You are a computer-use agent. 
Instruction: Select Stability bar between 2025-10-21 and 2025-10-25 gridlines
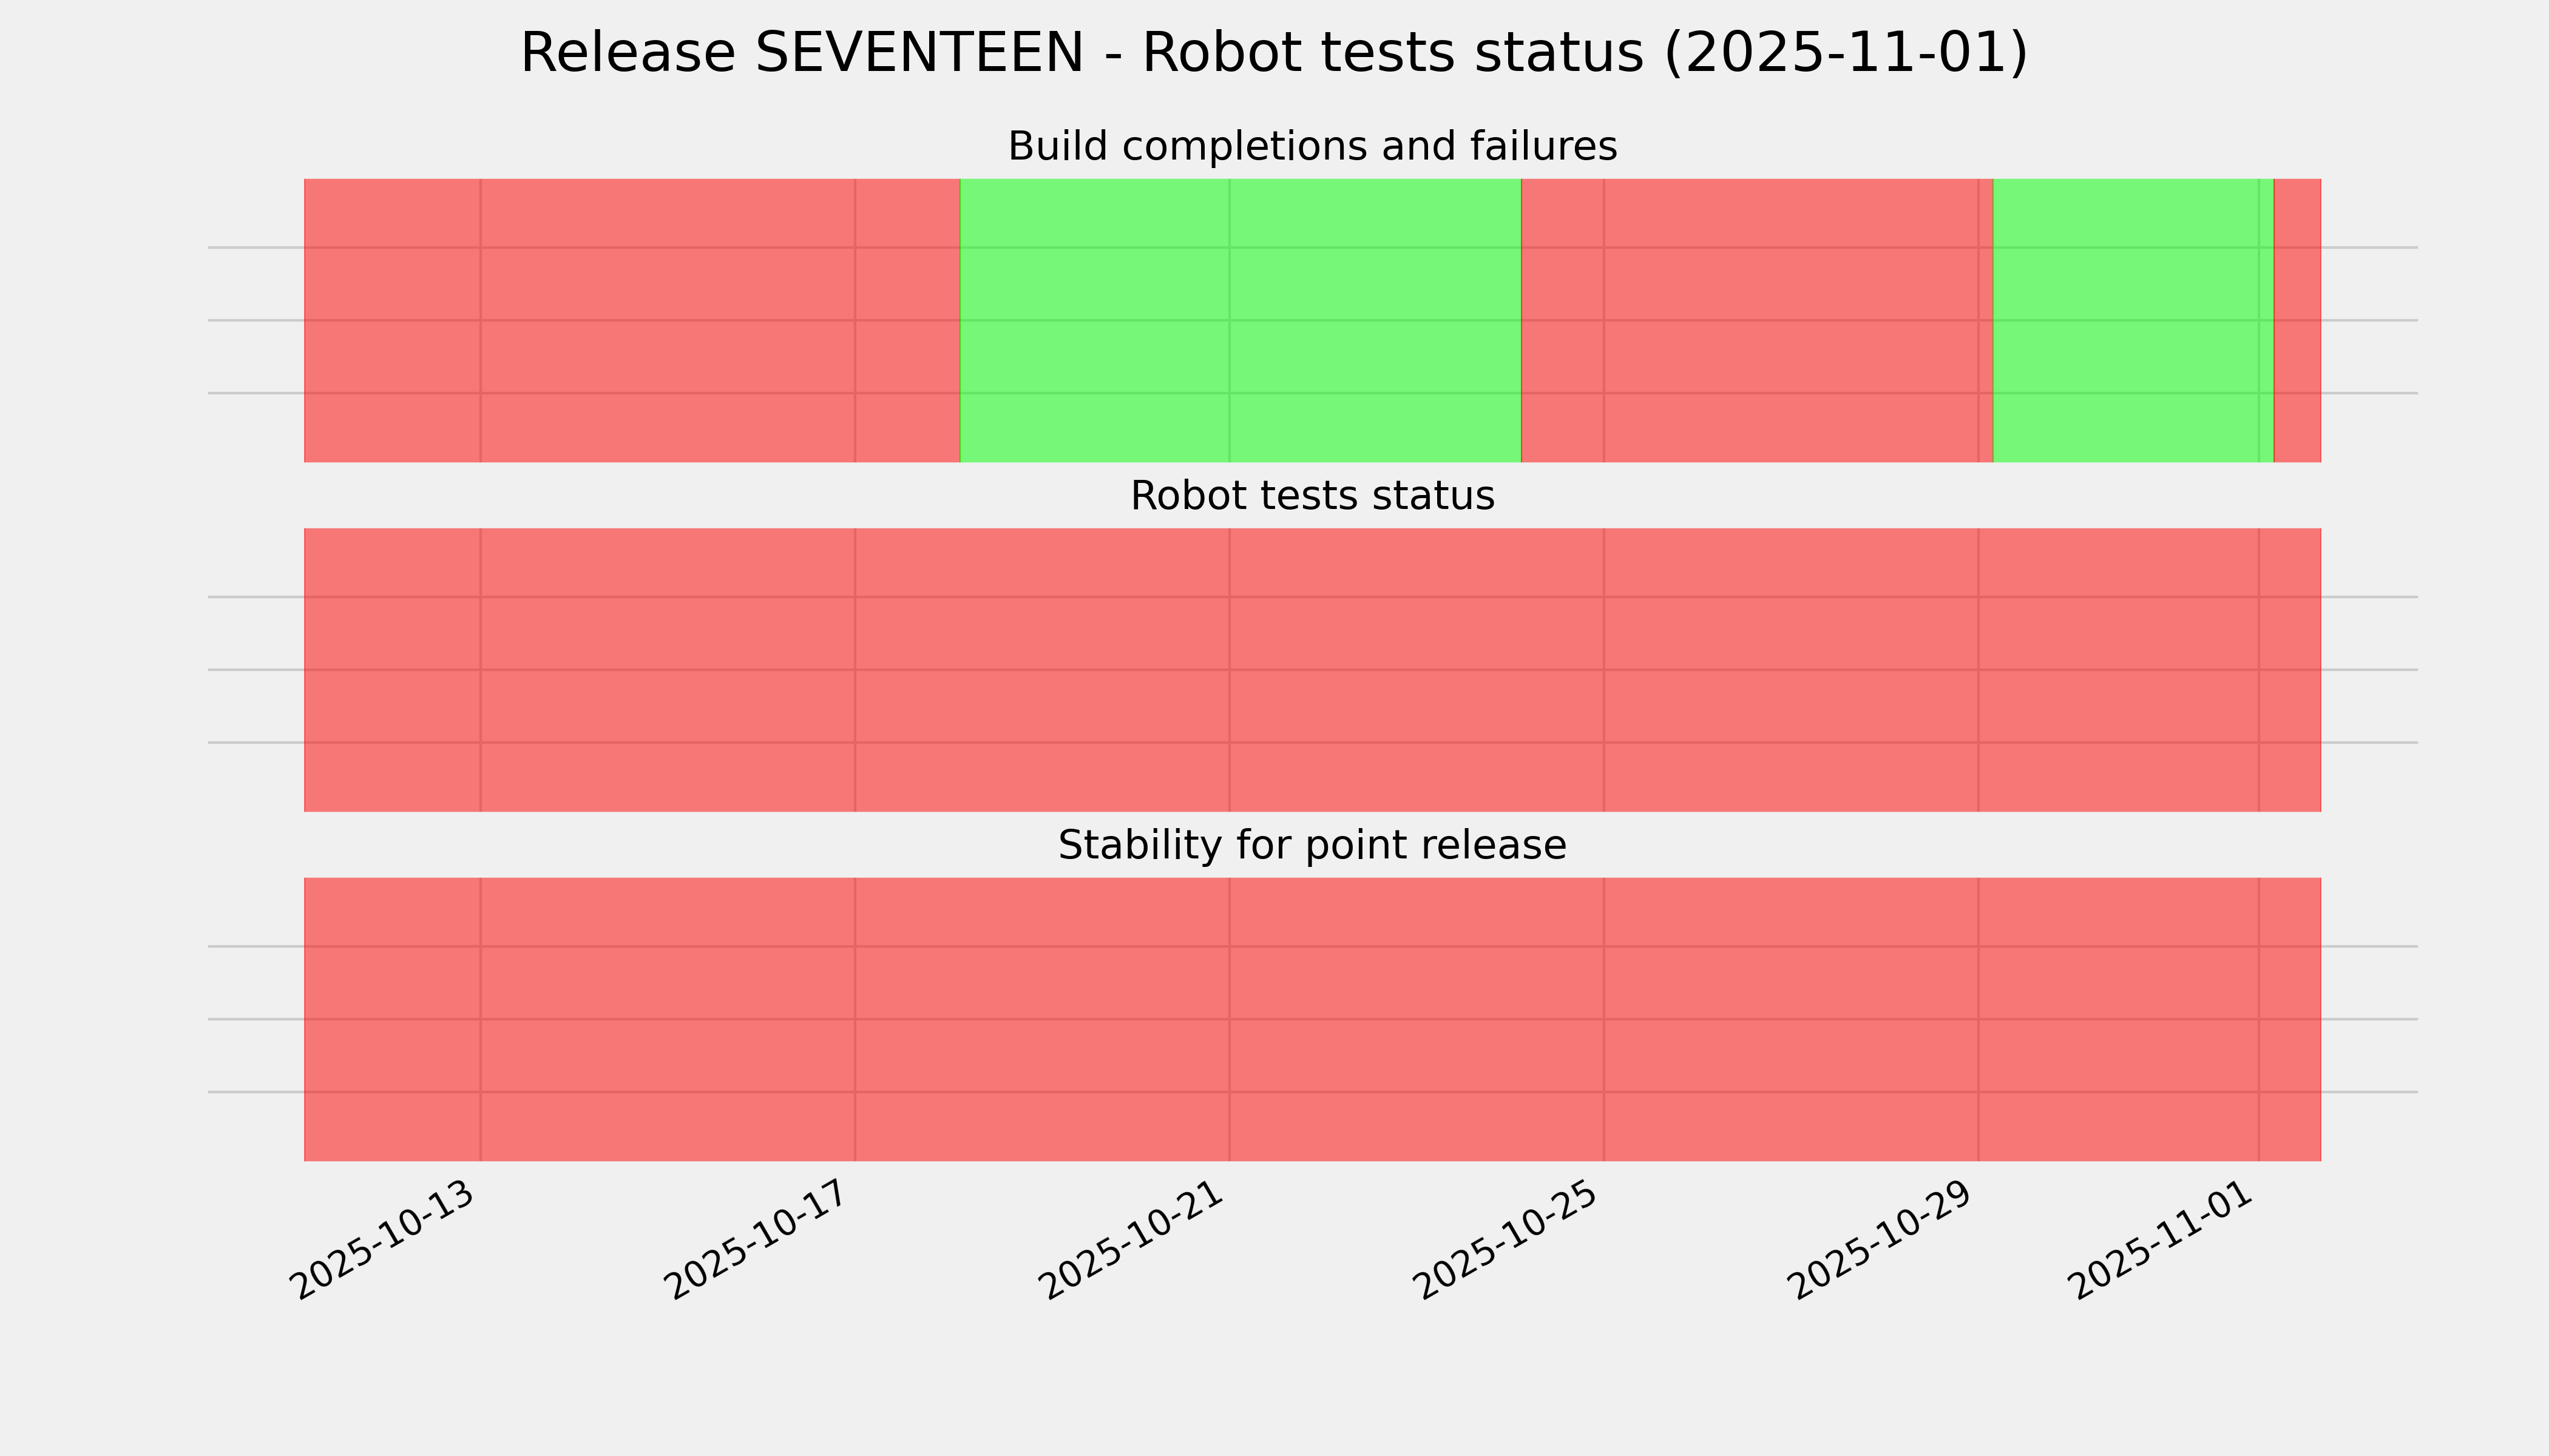click(1417, 1019)
